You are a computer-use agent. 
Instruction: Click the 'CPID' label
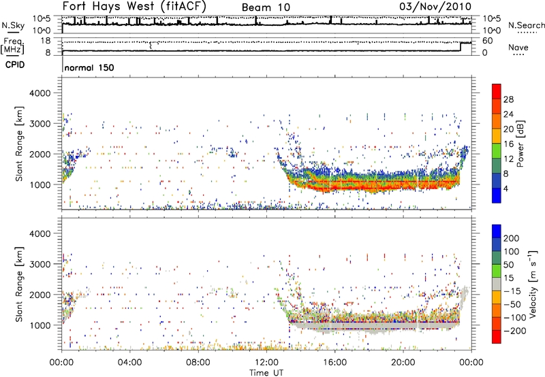(x=15, y=65)
